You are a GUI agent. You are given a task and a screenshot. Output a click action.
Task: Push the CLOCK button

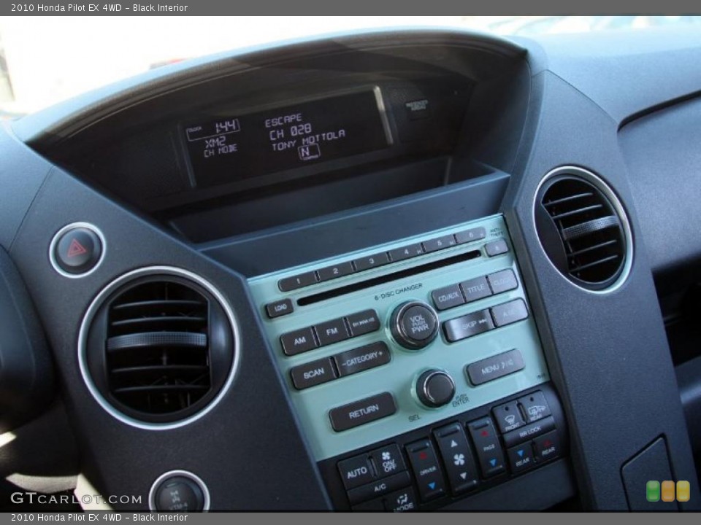(x=502, y=281)
